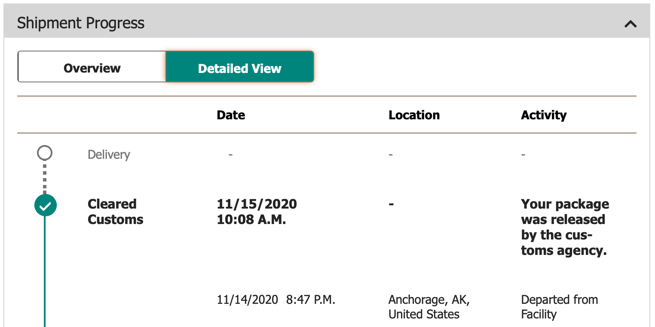Switch to the Overview tab
Viewport: 655px width, 327px height.
click(92, 67)
